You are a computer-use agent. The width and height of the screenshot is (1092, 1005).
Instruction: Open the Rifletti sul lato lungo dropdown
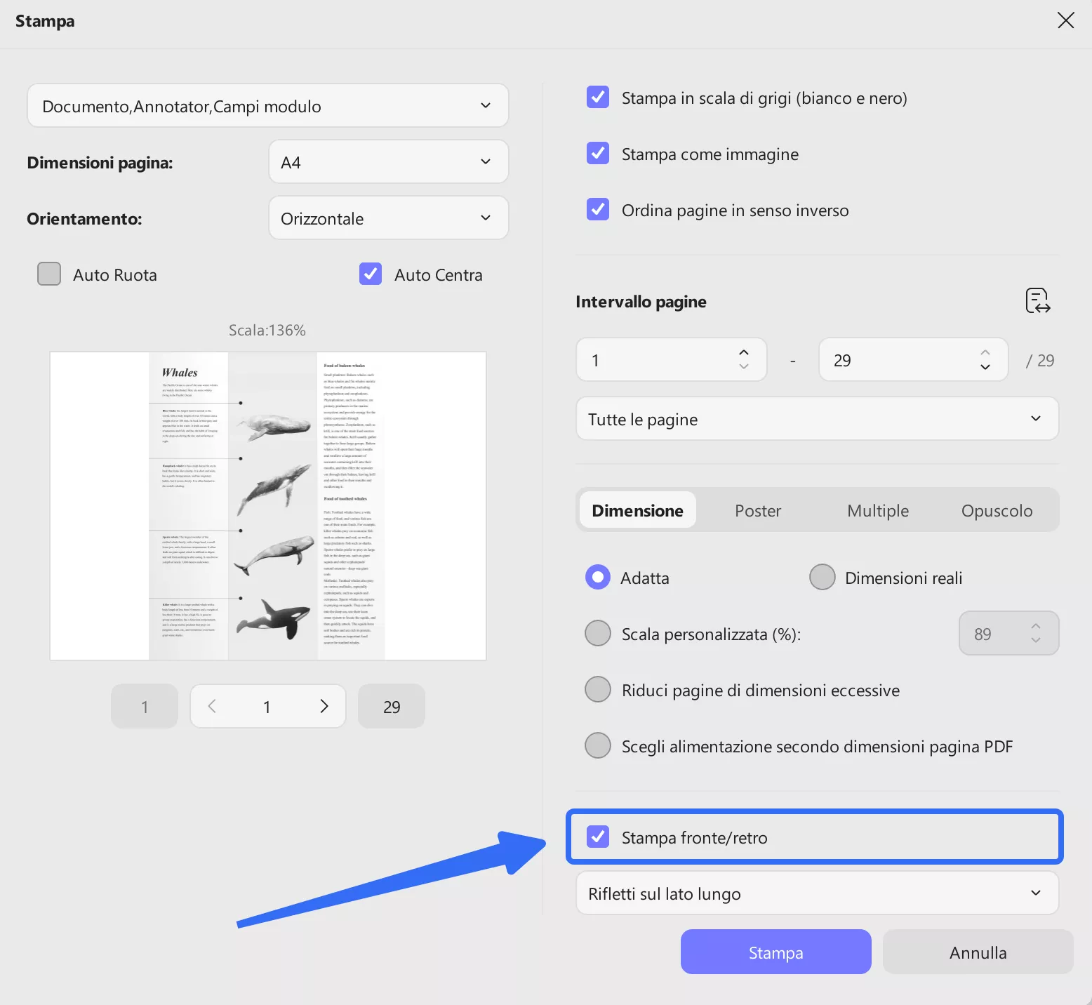816,893
